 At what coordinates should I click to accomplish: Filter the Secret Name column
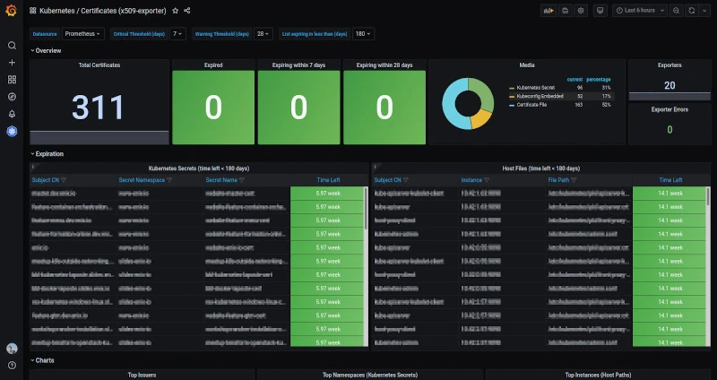242,180
